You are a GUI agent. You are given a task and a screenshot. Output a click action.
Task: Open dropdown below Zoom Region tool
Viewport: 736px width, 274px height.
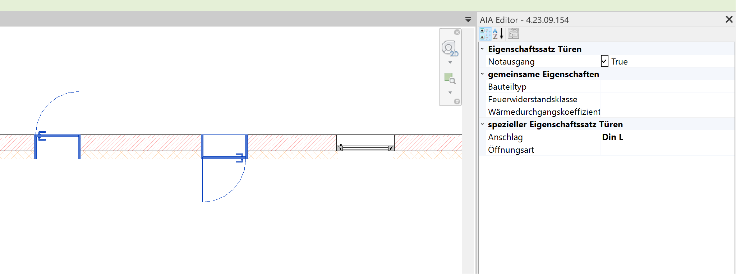(450, 93)
